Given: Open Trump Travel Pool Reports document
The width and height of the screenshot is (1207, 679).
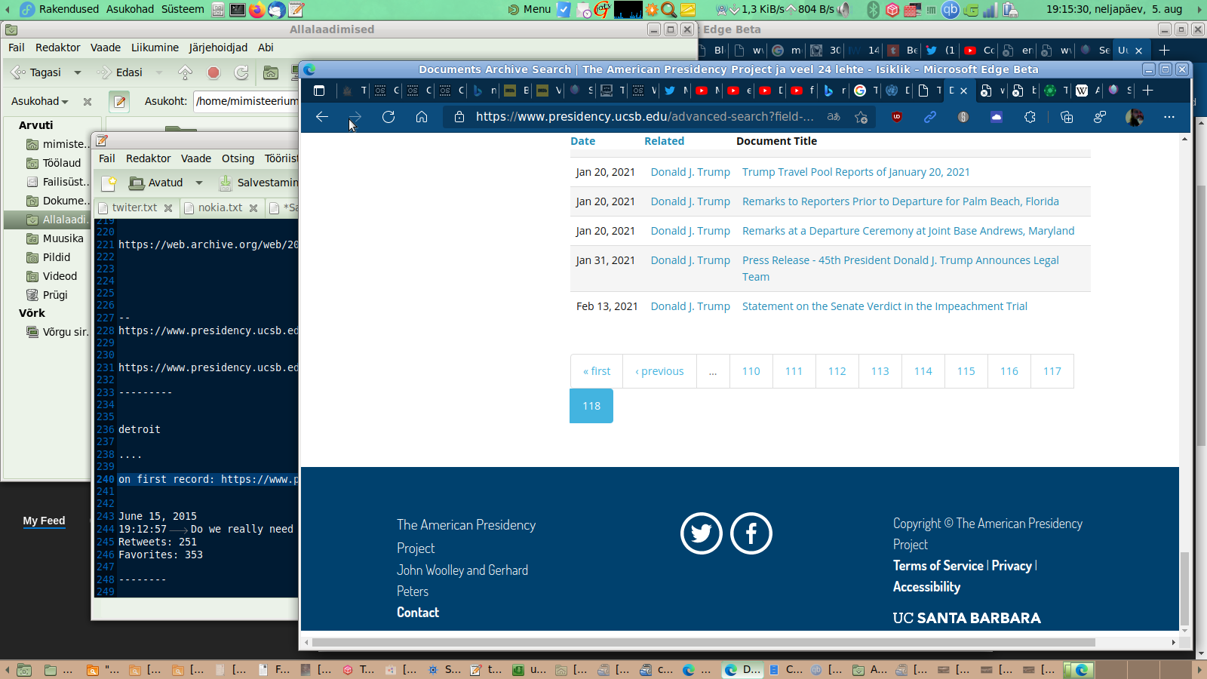Looking at the screenshot, I should 855,172.
